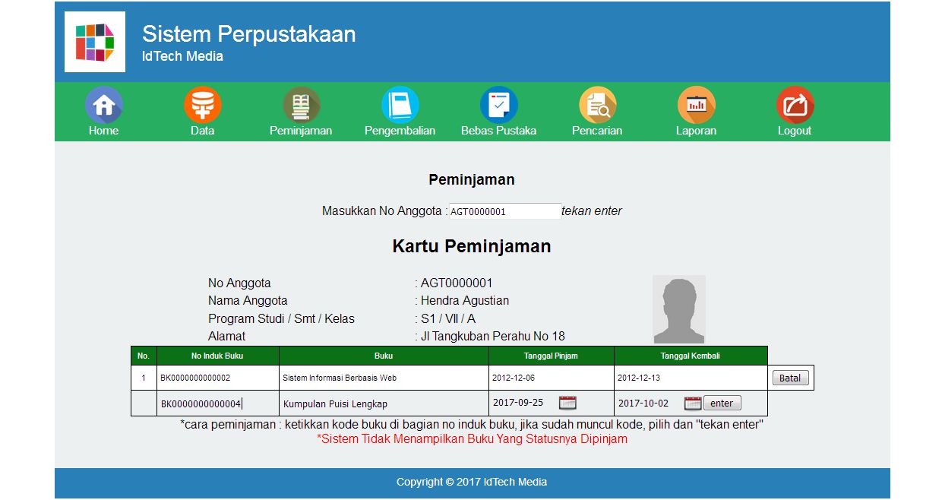Open the Data database icon
This screenshot has height=500, width=942.
tap(202, 105)
